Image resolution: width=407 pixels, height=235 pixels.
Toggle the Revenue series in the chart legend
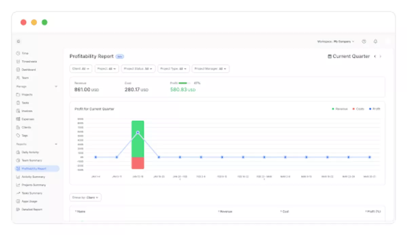point(339,109)
